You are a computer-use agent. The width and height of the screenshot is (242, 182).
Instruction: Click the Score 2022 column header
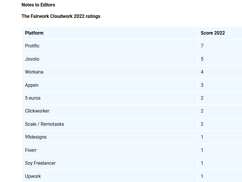pyautogui.click(x=212, y=33)
